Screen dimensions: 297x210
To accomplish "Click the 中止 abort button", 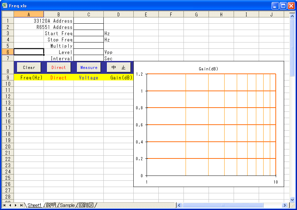I will point(119,68).
